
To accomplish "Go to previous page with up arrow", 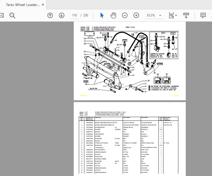I will [x=50, y=15].
